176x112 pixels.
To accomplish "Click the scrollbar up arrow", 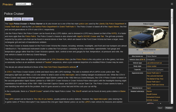I will (x=172, y=10).
